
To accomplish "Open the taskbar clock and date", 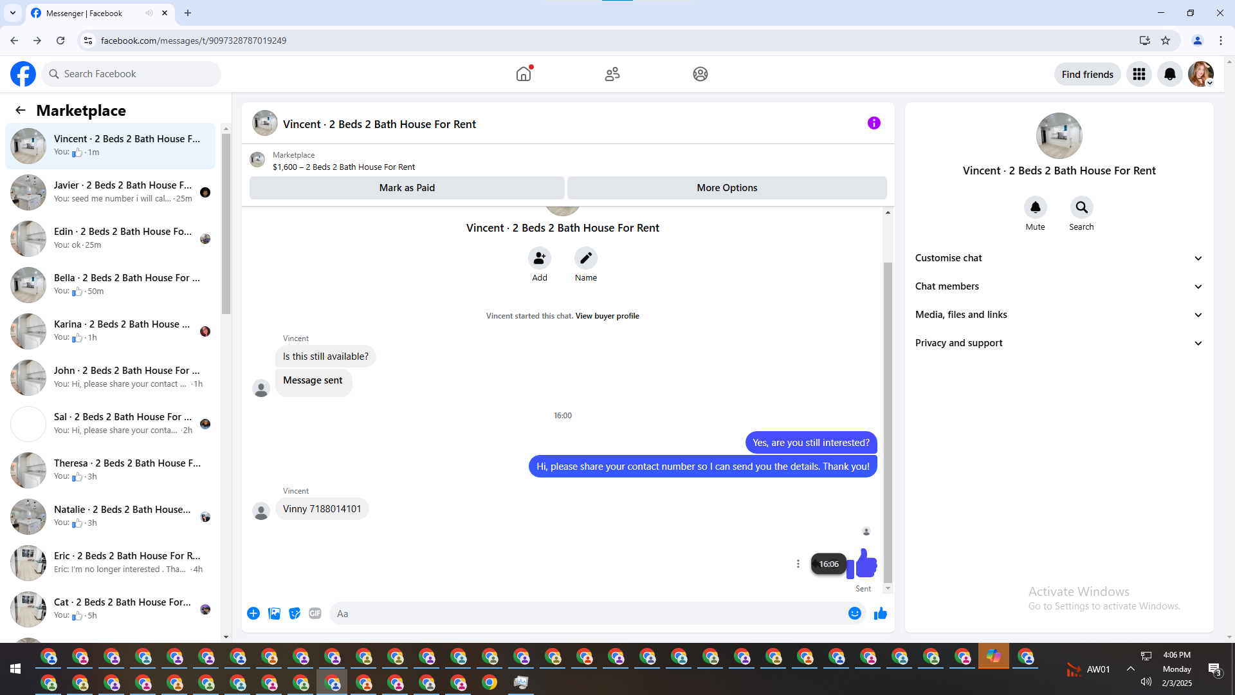I will [x=1176, y=669].
